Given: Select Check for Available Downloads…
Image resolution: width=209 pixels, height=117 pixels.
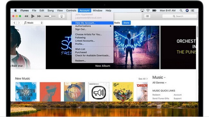Looking at the screenshot, I should coord(93,55).
